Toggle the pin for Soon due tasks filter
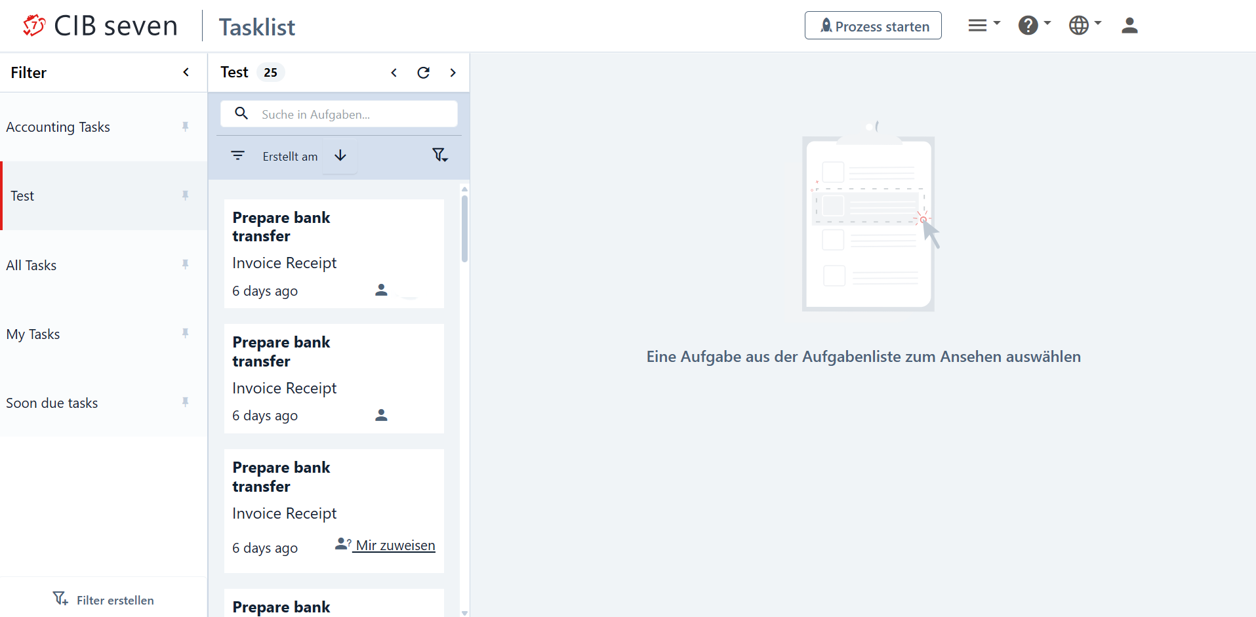This screenshot has height=617, width=1256. (186, 402)
